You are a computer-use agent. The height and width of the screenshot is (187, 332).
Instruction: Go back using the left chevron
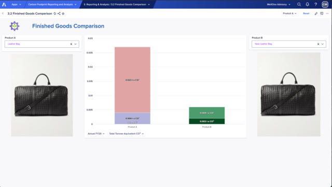click(x=3, y=14)
